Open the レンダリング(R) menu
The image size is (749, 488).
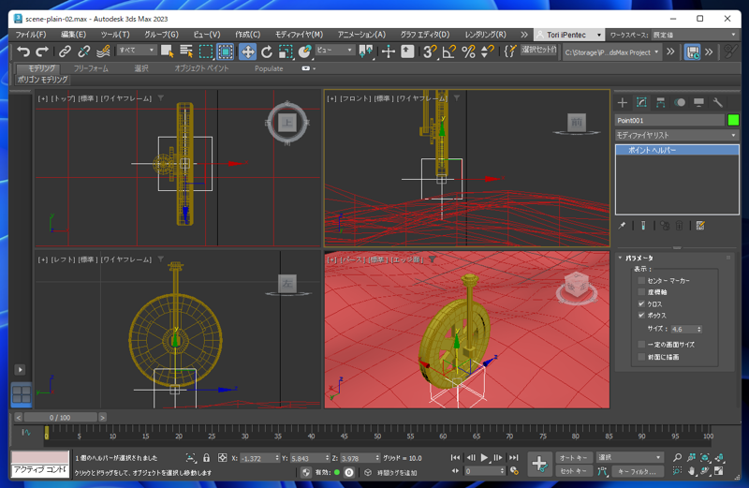[485, 35]
